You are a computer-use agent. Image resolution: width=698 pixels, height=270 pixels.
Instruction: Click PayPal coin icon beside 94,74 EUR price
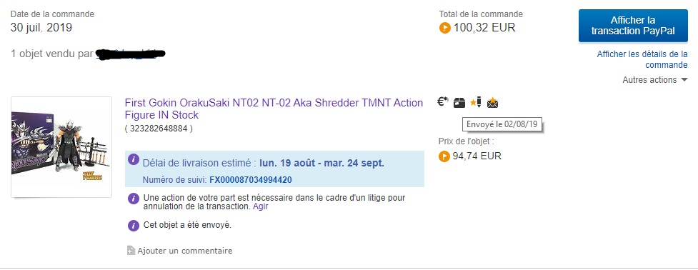pyautogui.click(x=444, y=156)
